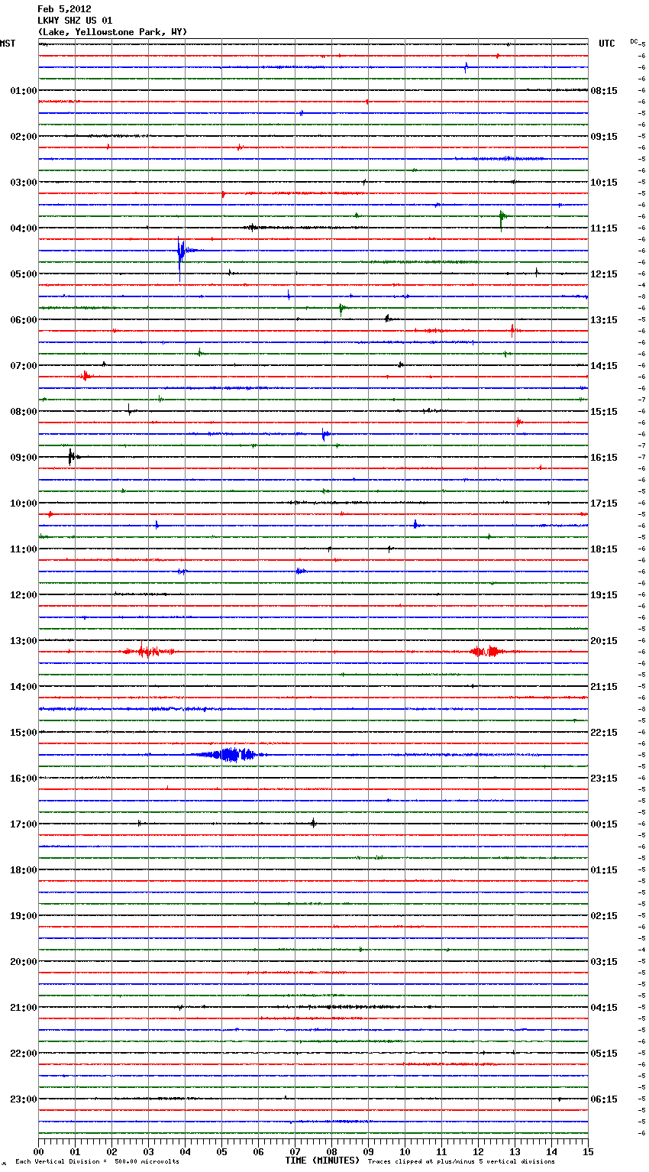Click the 20:15 UTC time label
The height and width of the screenshot is (1172, 649).
(x=604, y=641)
